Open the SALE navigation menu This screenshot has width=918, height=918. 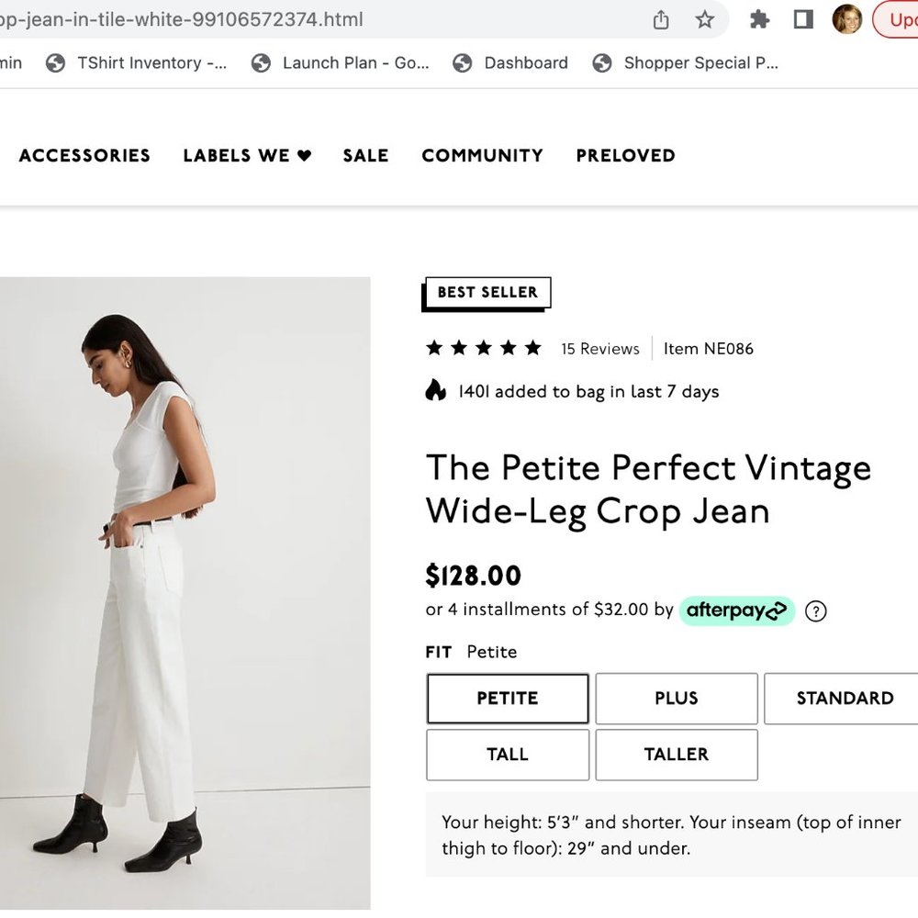[x=364, y=155]
